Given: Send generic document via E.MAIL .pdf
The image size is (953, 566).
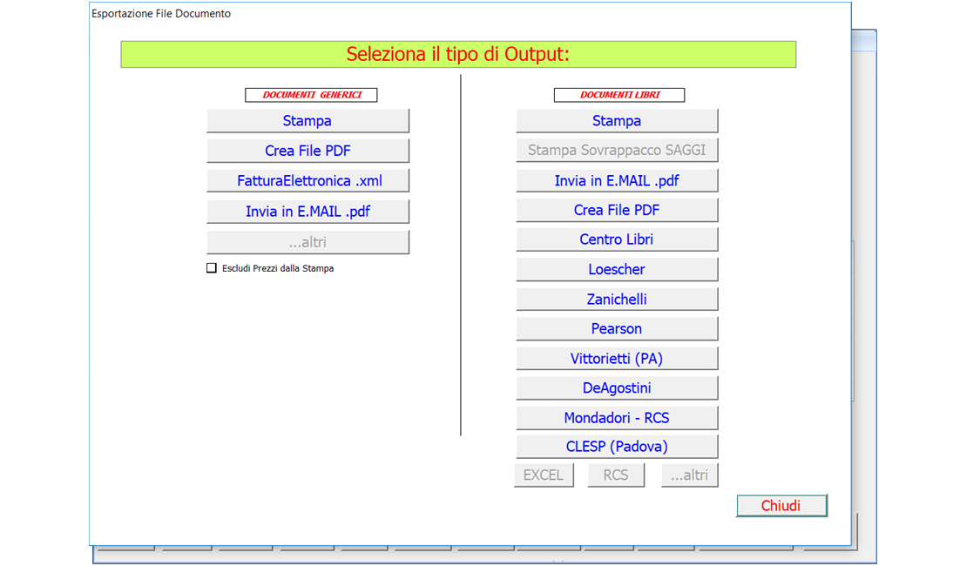Looking at the screenshot, I should 308,212.
